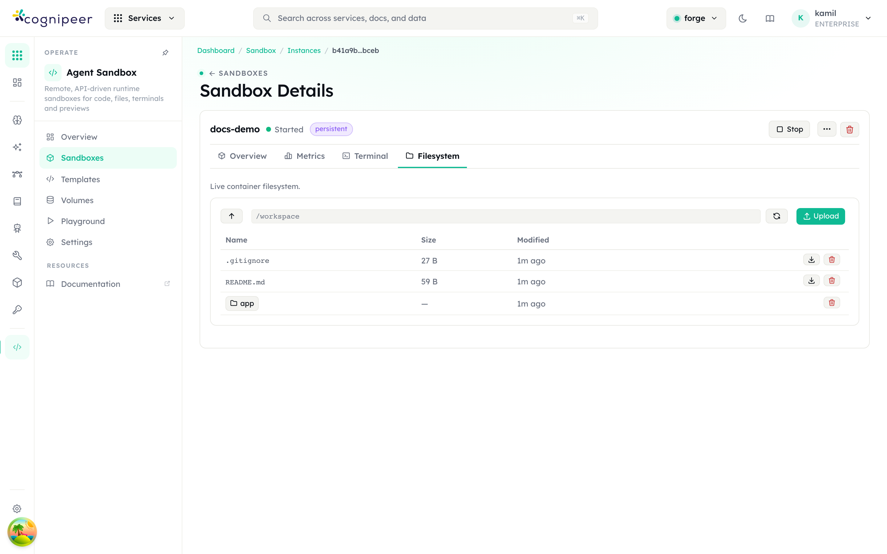887x554 pixels.
Task: Toggle dark mode moon icon
Action: click(743, 18)
